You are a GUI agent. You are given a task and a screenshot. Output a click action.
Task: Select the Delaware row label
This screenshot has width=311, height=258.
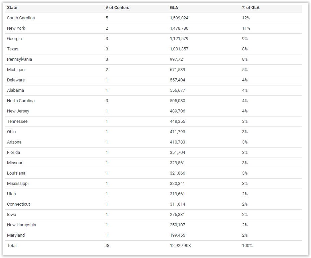[x=16, y=80]
